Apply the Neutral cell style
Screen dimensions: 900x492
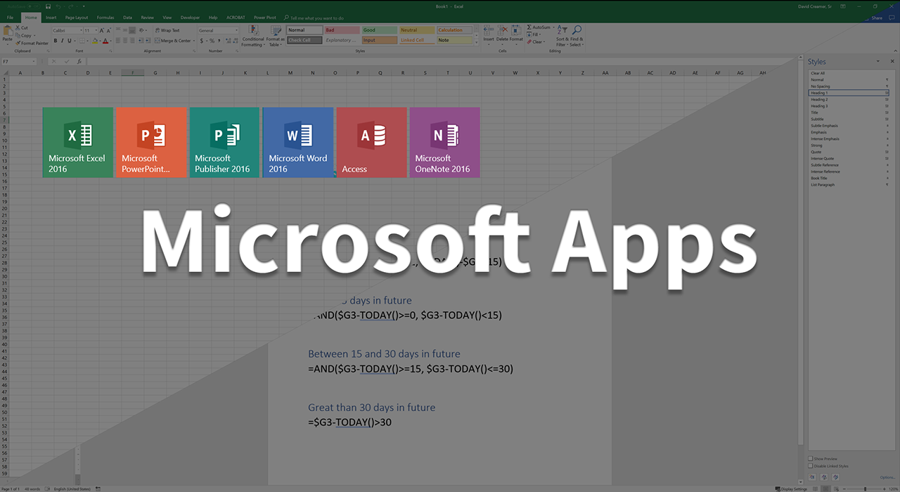tap(417, 30)
